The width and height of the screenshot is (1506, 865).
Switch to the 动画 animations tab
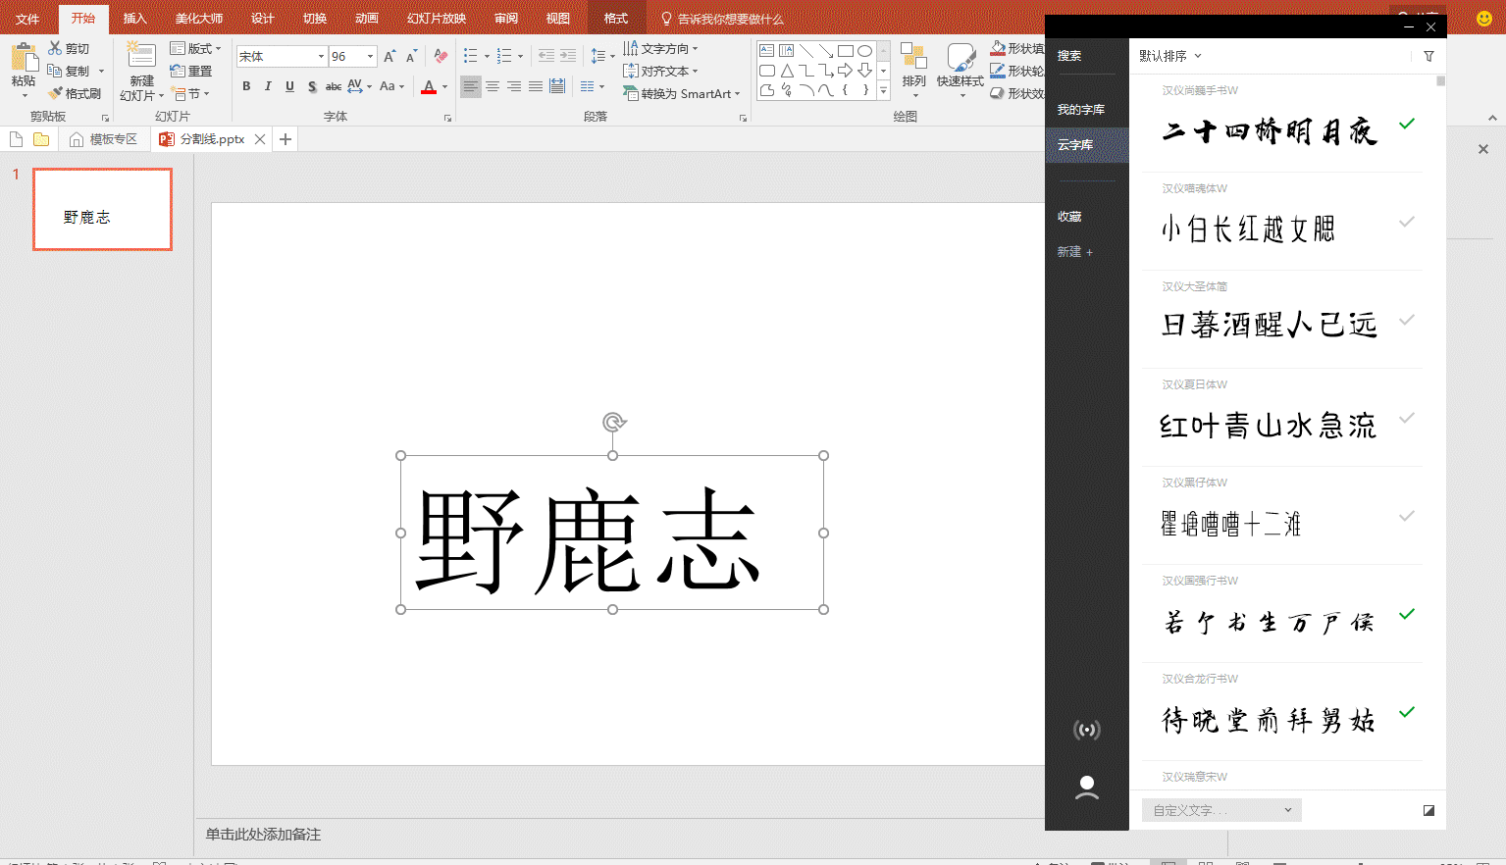pyautogui.click(x=367, y=19)
